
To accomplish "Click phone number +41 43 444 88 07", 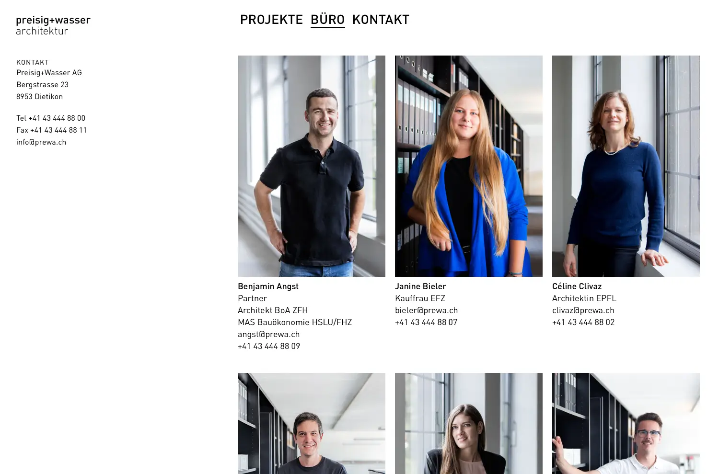I will click(426, 322).
